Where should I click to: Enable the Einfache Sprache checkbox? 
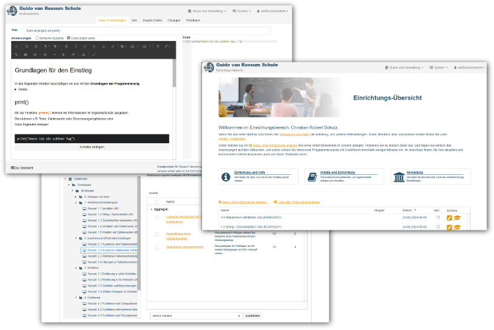pos(38,39)
